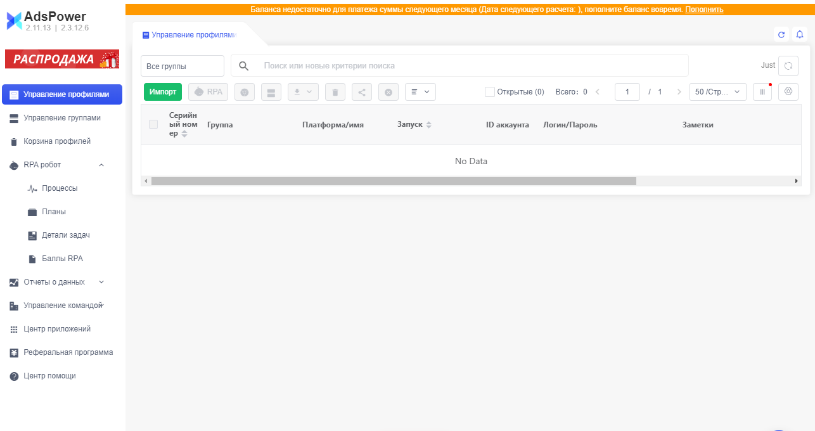Image resolution: width=815 pixels, height=431 pixels.
Task: Toggle the select-all header checkbox
Action: 153,124
